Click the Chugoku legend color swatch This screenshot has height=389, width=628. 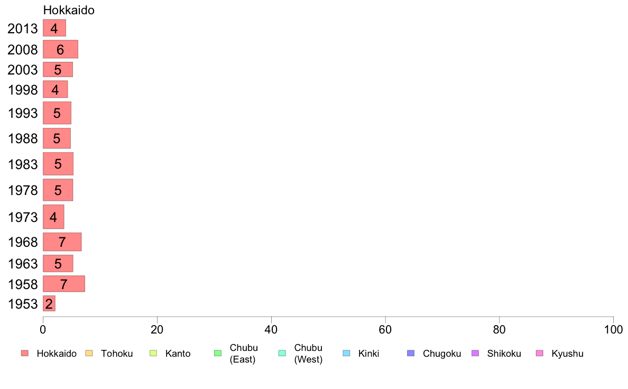point(411,354)
